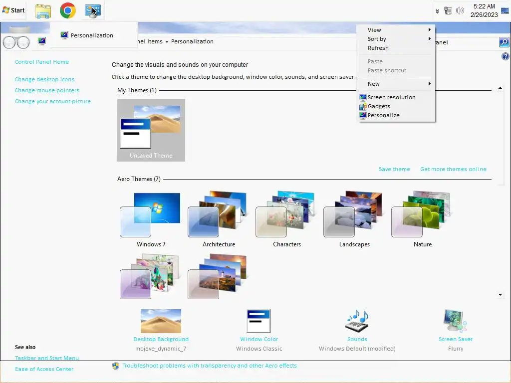Choose Personalize in the context menu
The width and height of the screenshot is (511, 383).
click(x=397, y=115)
